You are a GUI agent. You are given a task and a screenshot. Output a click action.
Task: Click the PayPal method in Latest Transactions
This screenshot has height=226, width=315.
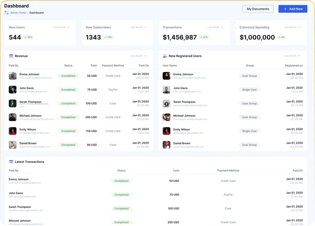228,194
